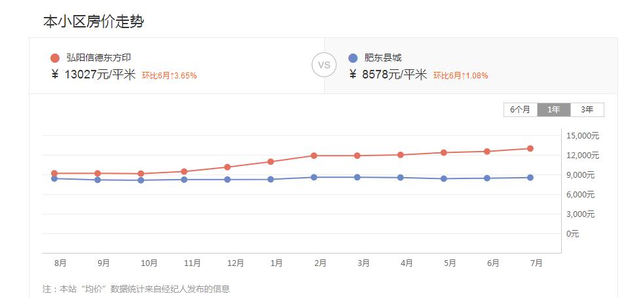Click the 环比6月 3.65% increase indicator

pos(169,76)
